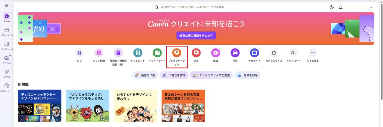
Task: Open ブランド in the sidebar
Action: click(7, 59)
